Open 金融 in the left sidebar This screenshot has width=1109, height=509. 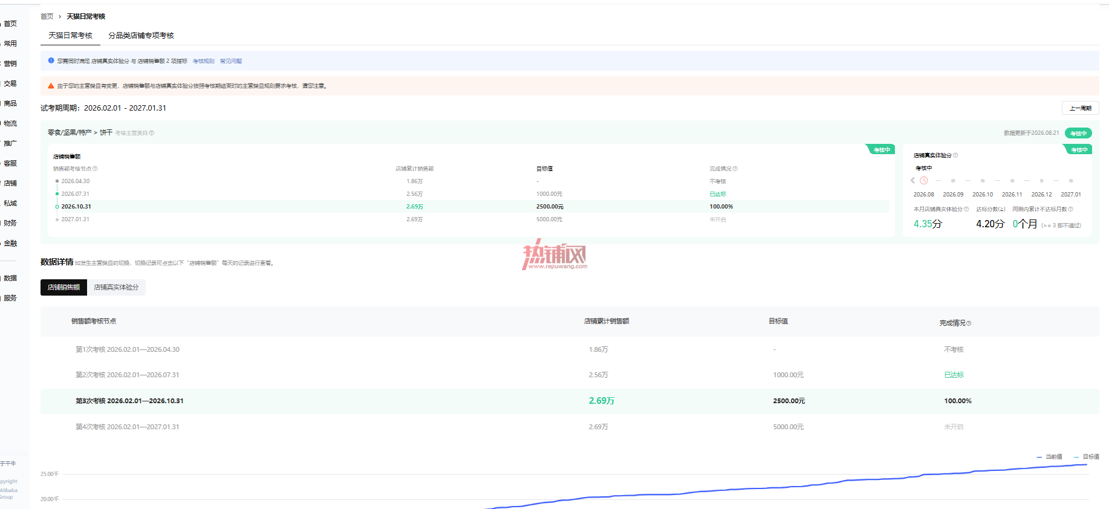point(10,243)
